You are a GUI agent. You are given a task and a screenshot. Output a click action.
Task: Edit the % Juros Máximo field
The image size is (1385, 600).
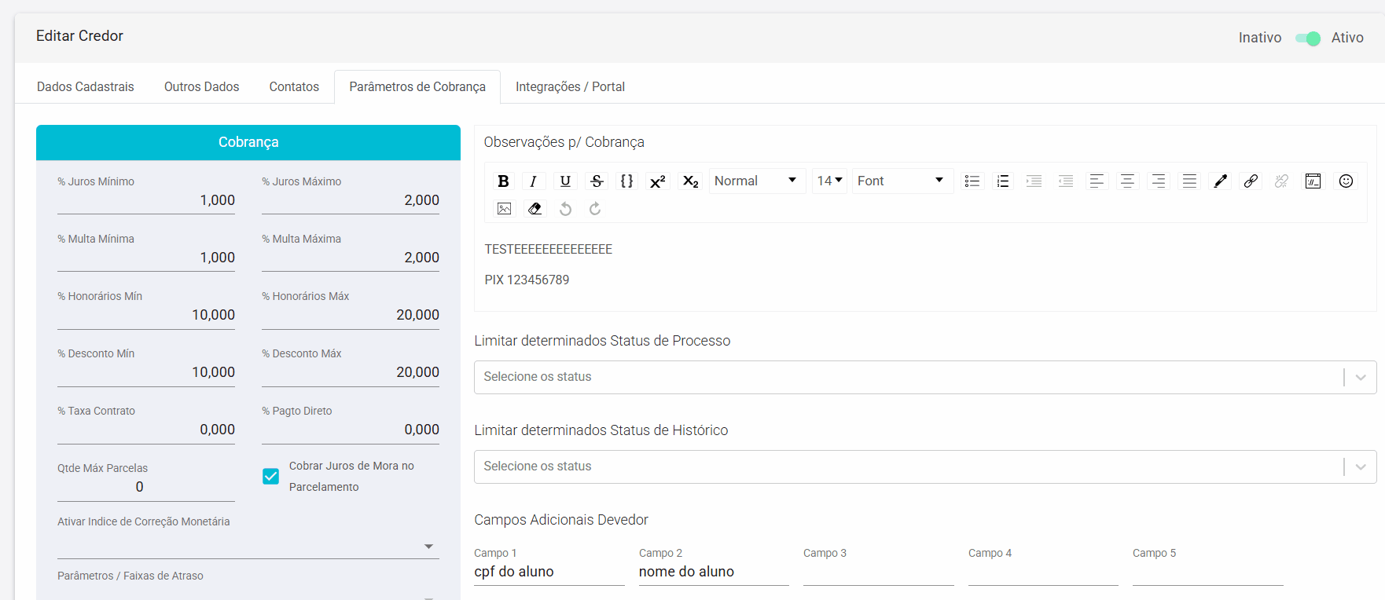click(351, 201)
